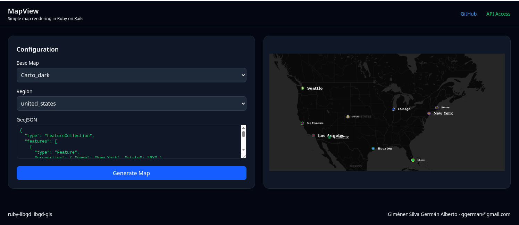Select the Denver marker dot
This screenshot has width=519, height=225.
(x=348, y=117)
